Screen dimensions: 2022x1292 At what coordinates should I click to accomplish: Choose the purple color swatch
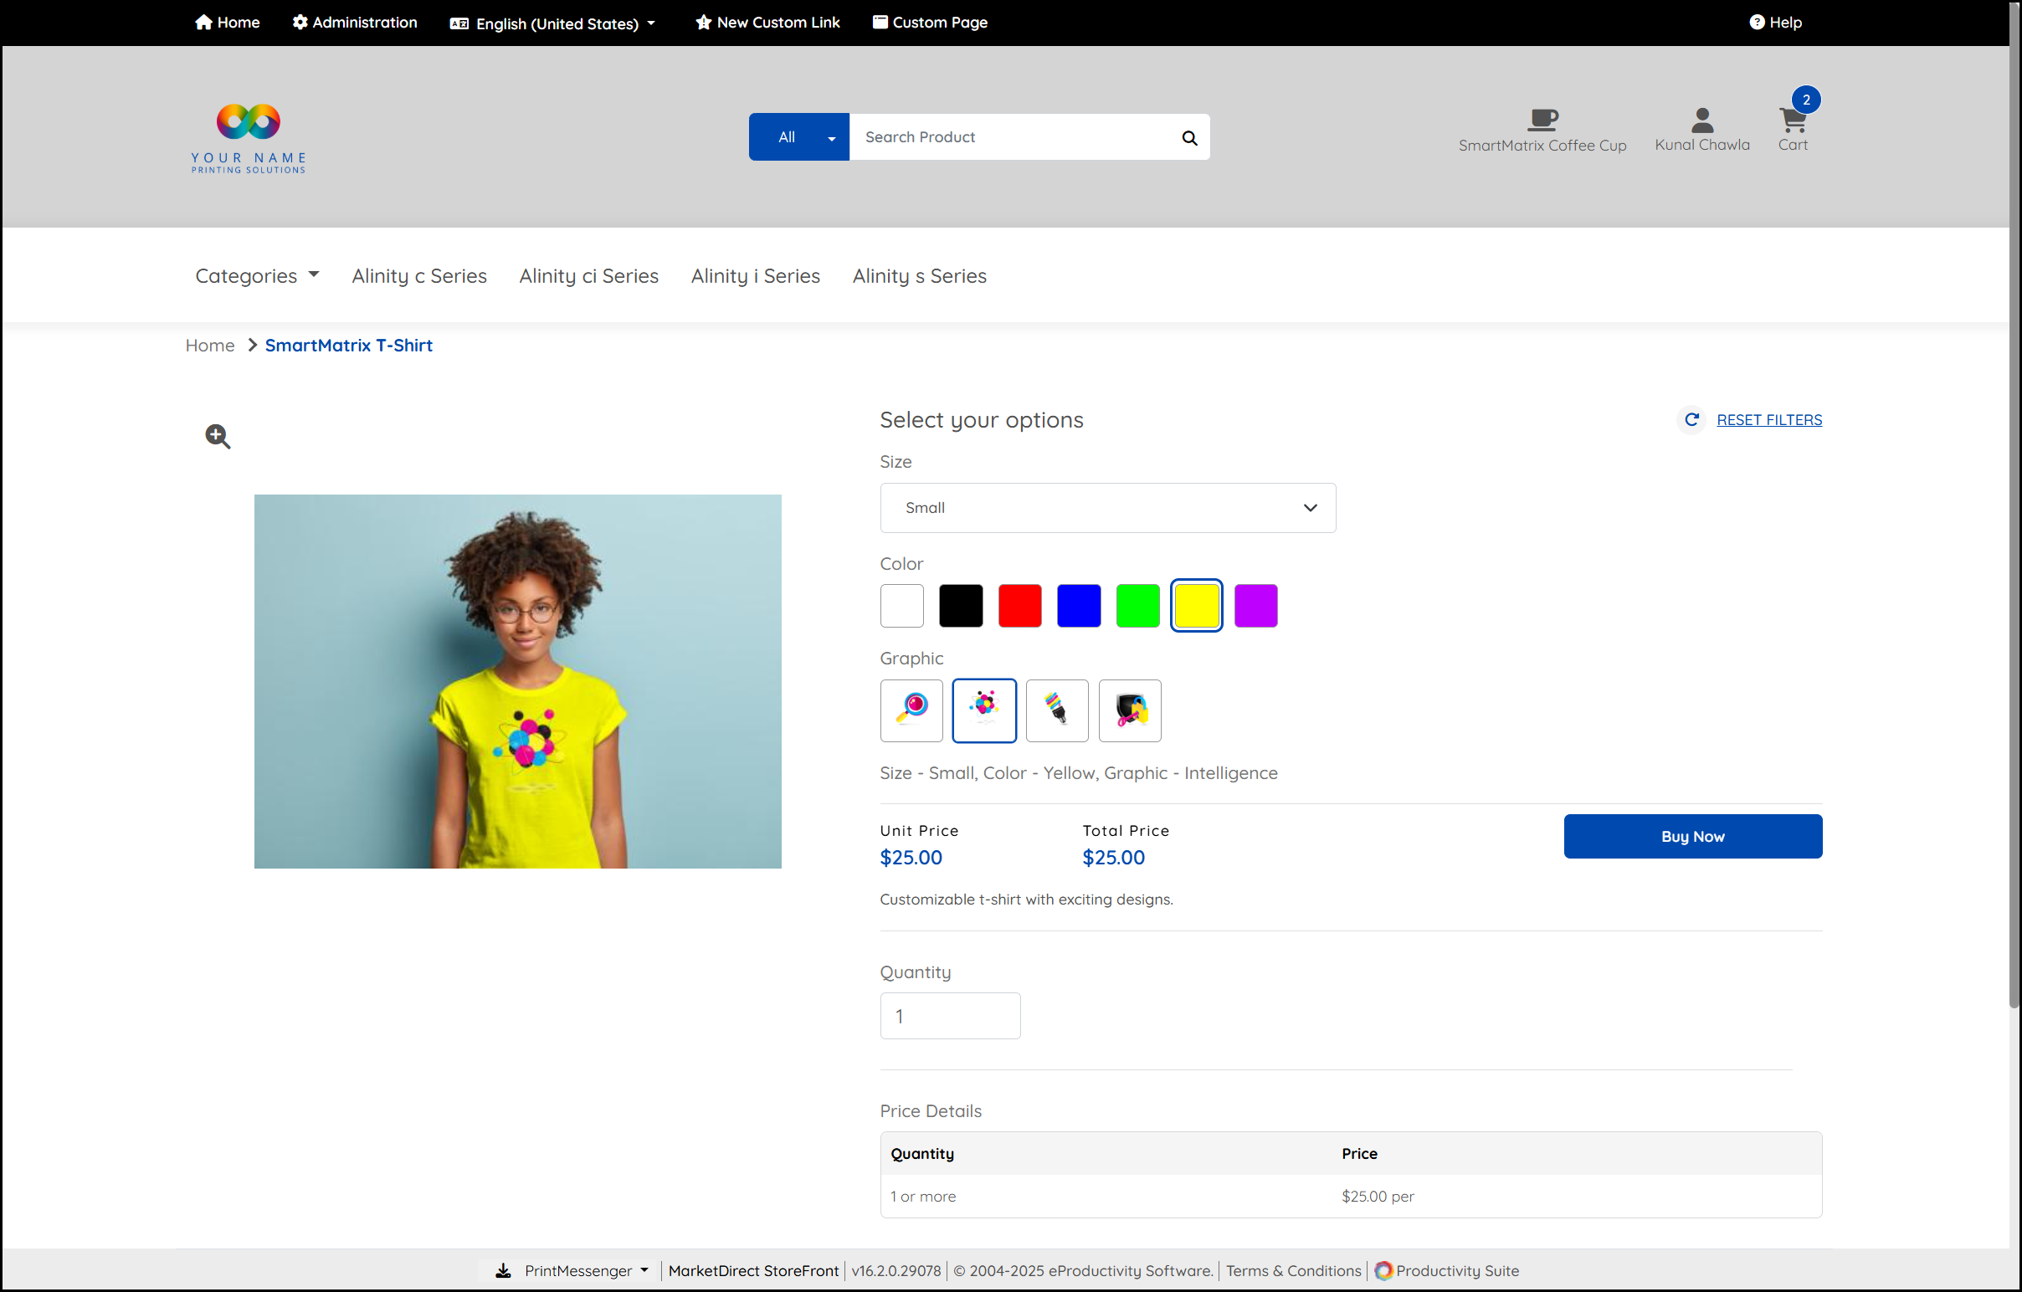tap(1255, 606)
